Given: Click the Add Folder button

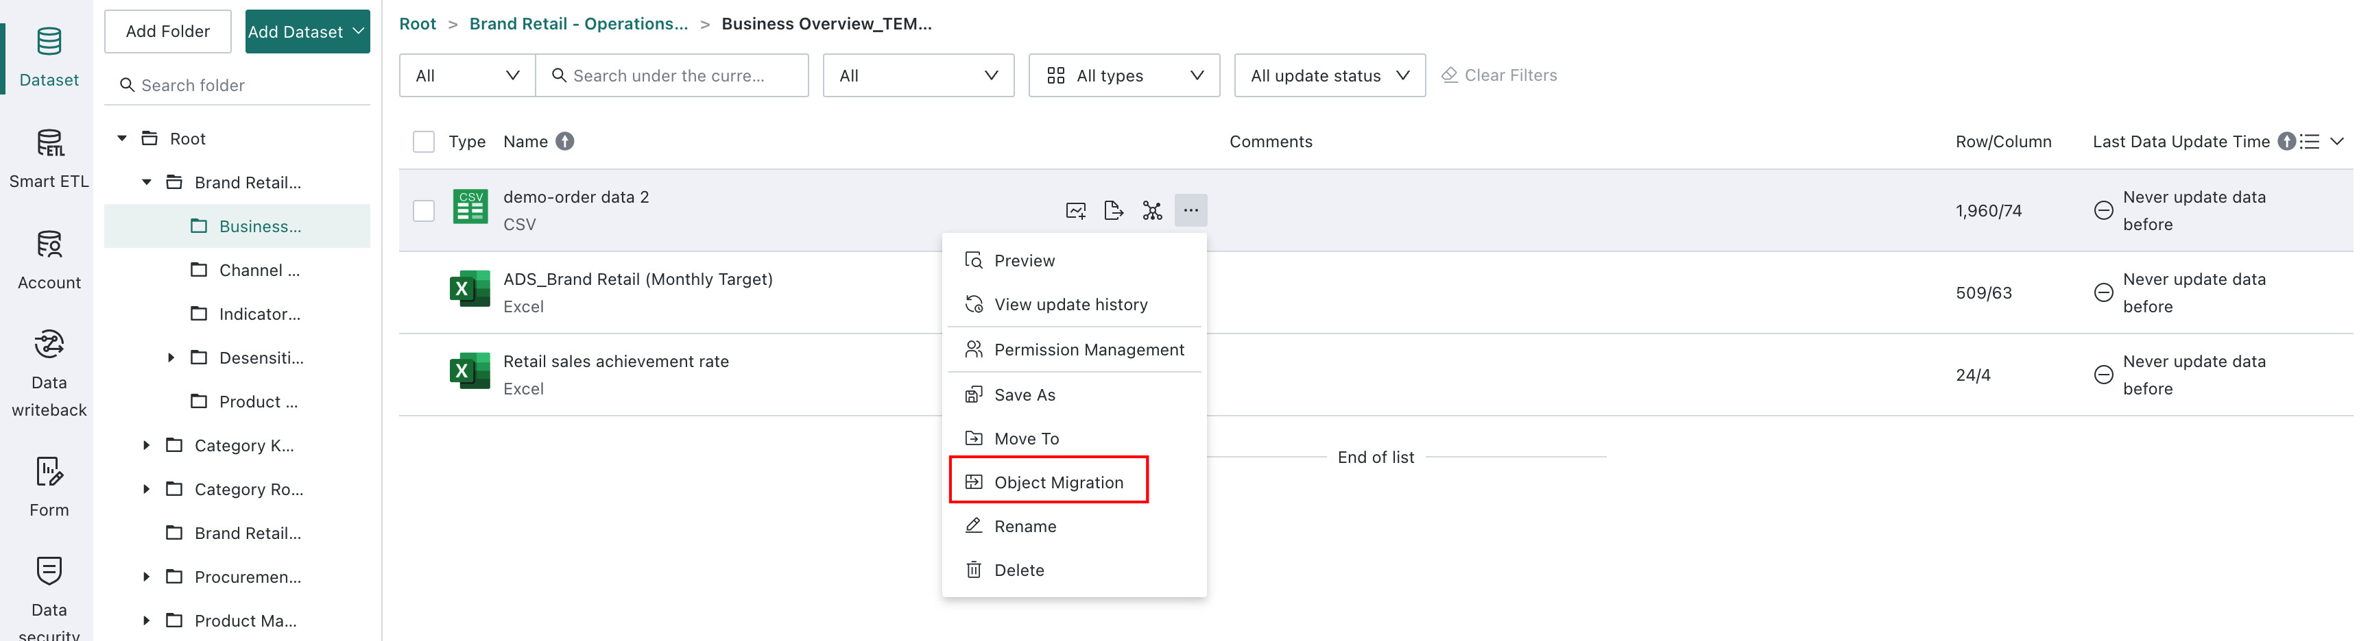Looking at the screenshot, I should (x=167, y=32).
